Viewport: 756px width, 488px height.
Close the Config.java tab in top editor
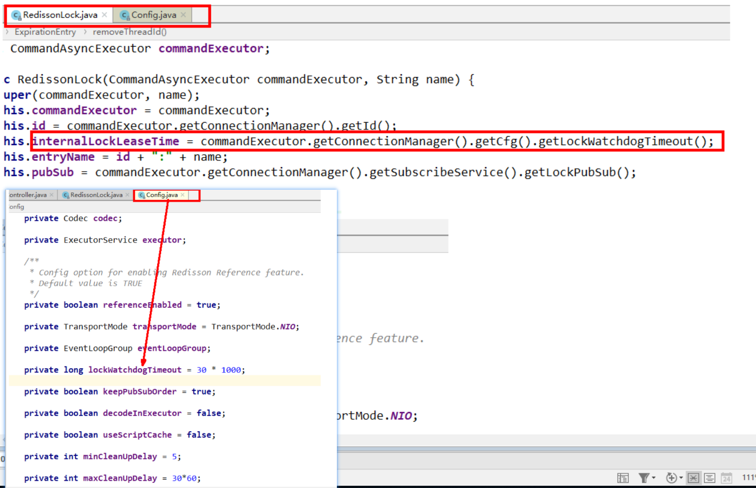pos(183,15)
